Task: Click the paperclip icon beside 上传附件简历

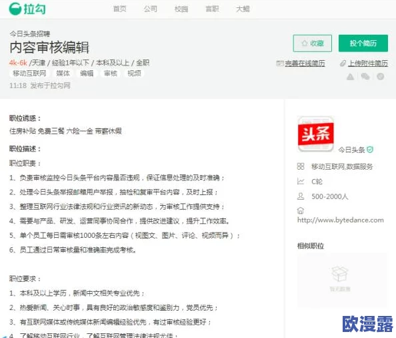Action: [x=343, y=63]
